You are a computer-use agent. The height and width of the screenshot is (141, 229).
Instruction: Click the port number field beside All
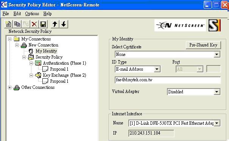tap(213, 69)
